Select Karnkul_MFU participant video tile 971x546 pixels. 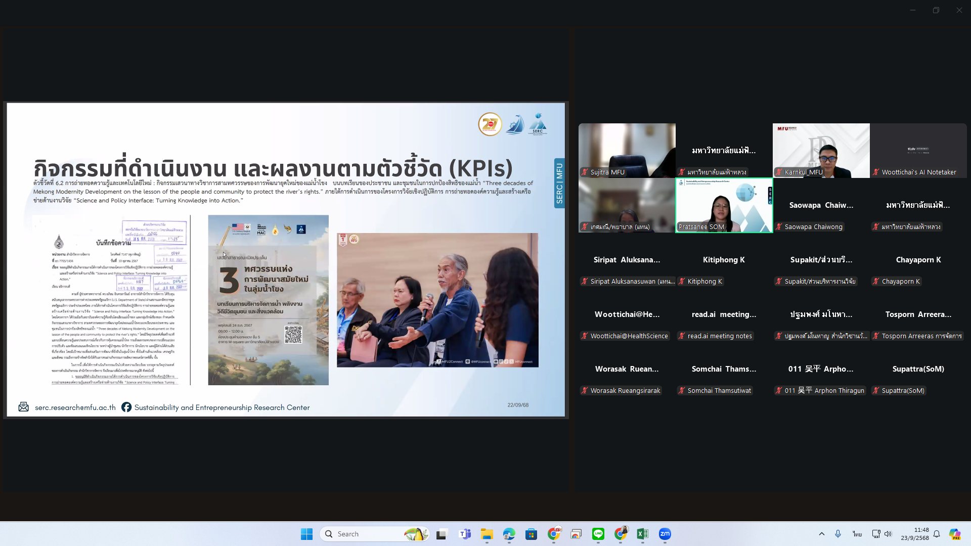(x=821, y=150)
